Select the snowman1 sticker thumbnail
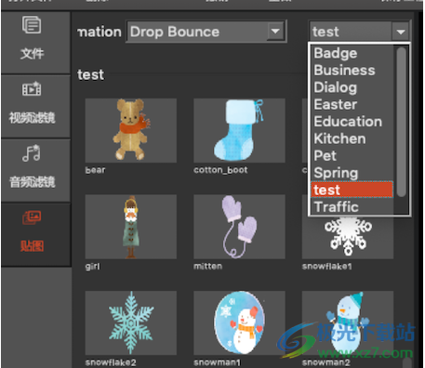 (239, 323)
